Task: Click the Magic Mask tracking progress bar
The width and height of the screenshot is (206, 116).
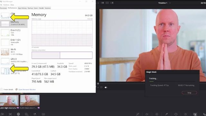Action: [x=172, y=82]
